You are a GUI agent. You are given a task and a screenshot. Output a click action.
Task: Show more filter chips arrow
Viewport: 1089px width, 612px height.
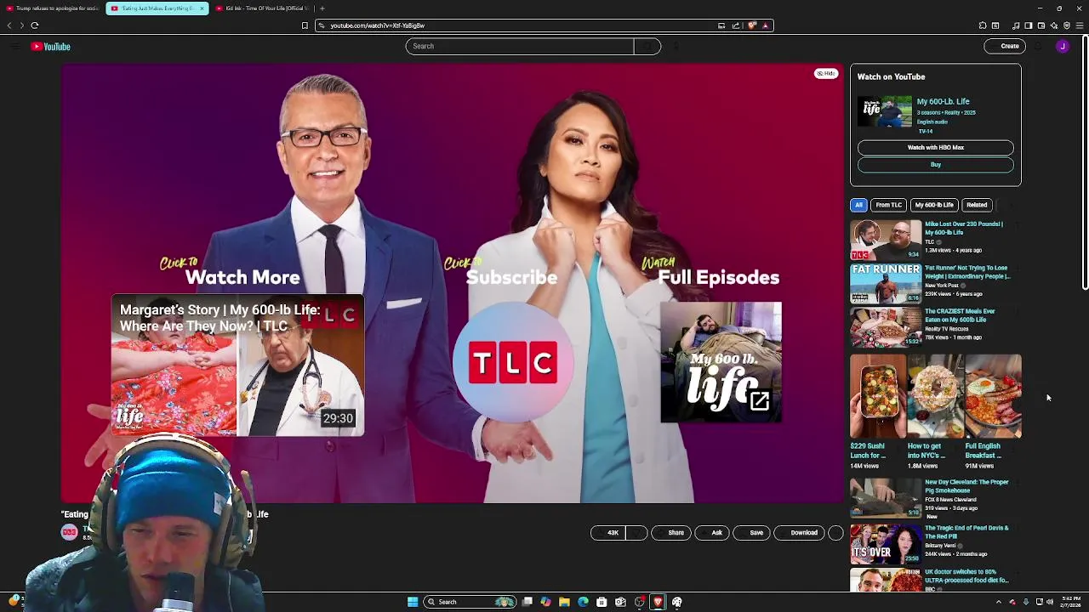1012,205
